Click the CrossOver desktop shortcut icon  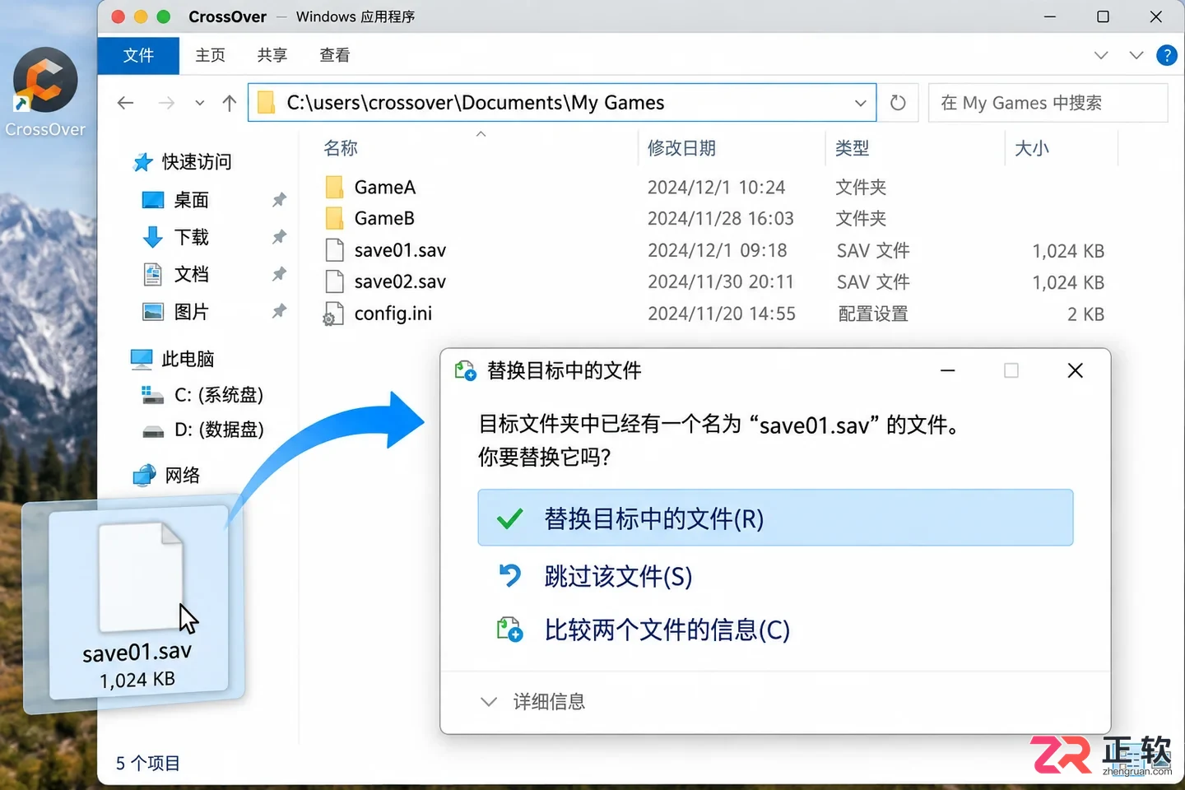coord(45,80)
